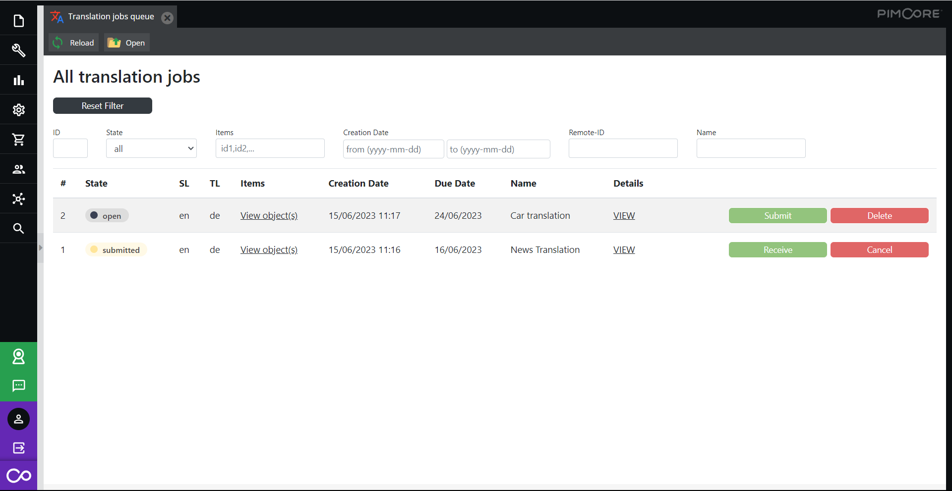Open the Search magnifier sidebar icon
The image size is (952, 491).
click(x=18, y=228)
